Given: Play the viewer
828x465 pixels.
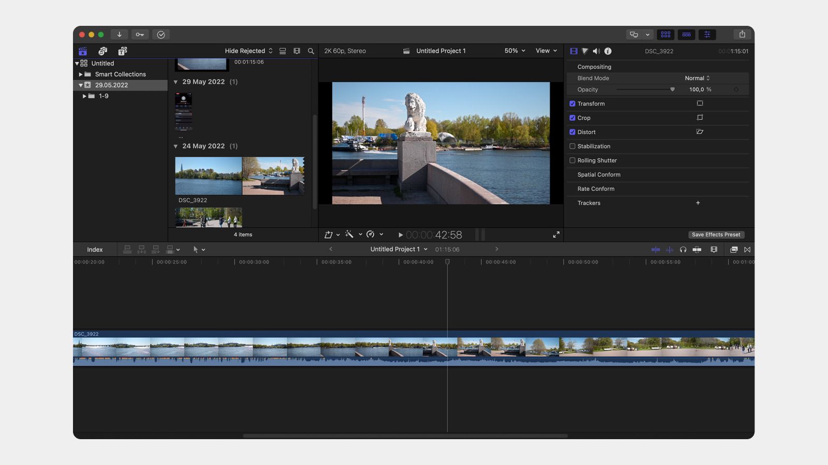Looking at the screenshot, I should [x=401, y=235].
